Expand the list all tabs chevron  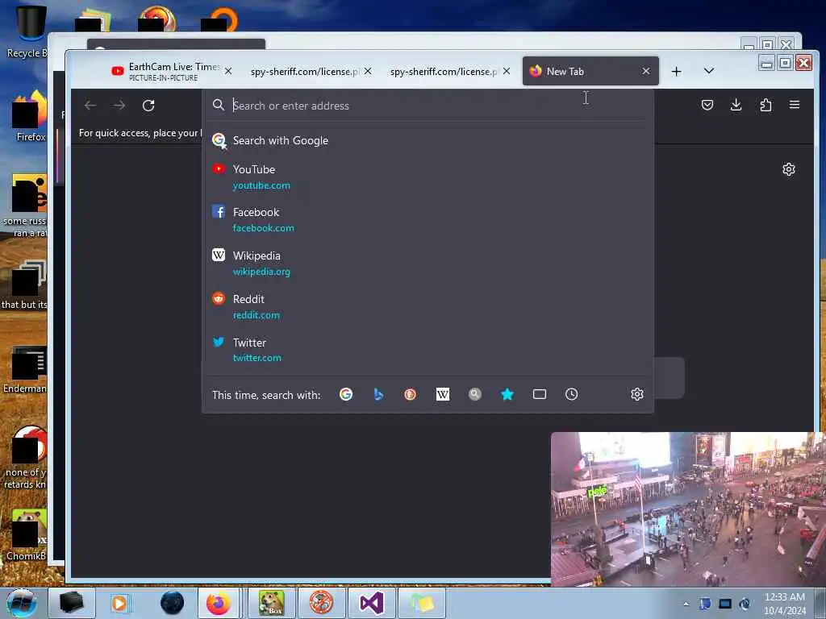(709, 71)
